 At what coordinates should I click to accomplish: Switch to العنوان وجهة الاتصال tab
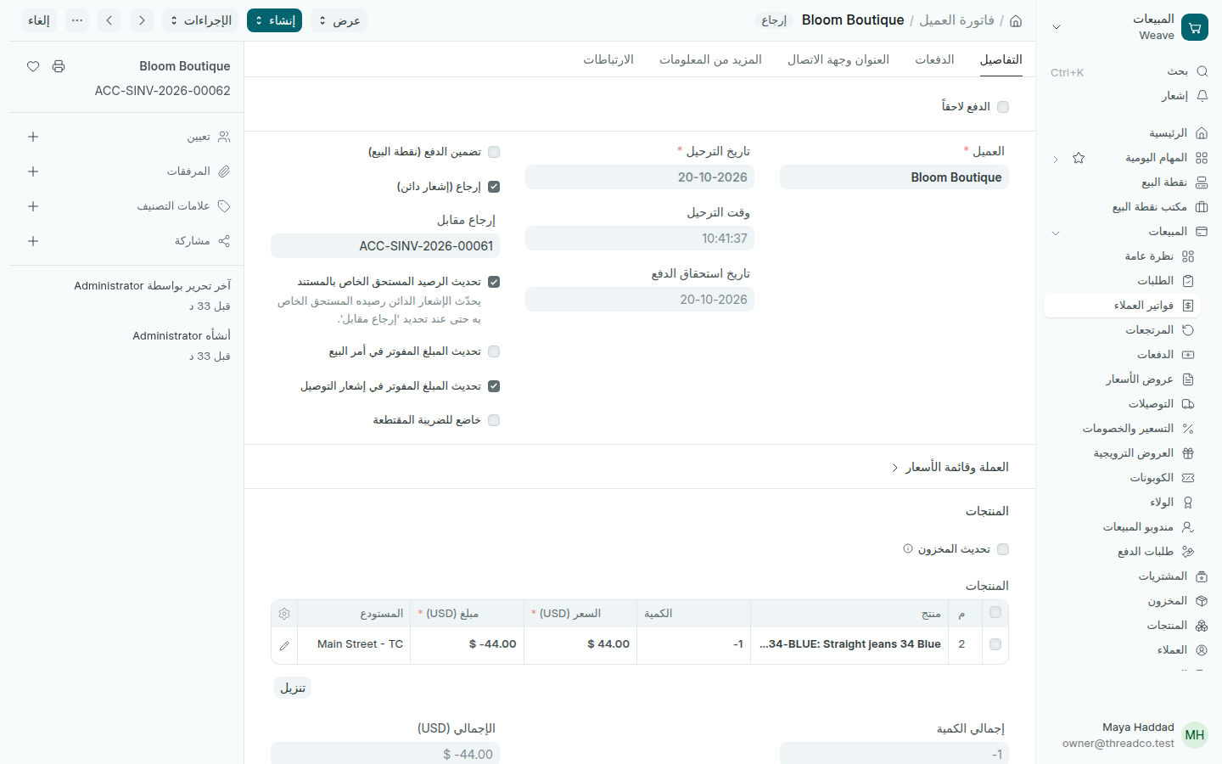(838, 59)
